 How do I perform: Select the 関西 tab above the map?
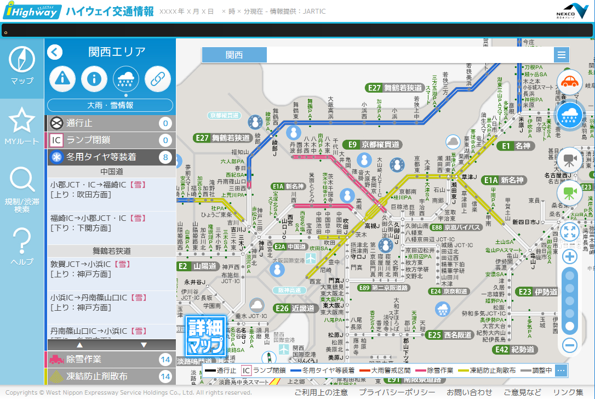tap(234, 55)
